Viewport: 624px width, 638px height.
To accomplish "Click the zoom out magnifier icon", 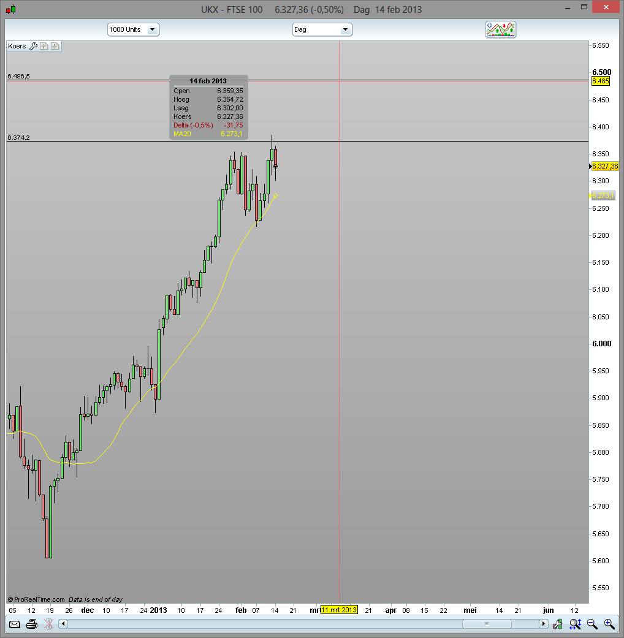I will [592, 624].
